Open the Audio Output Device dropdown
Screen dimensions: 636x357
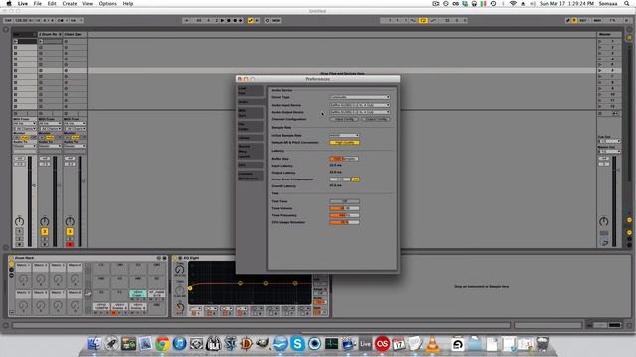(x=360, y=112)
